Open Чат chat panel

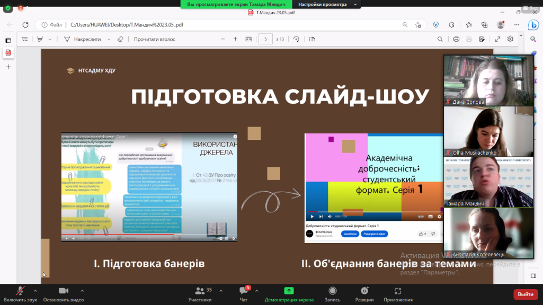tap(244, 294)
